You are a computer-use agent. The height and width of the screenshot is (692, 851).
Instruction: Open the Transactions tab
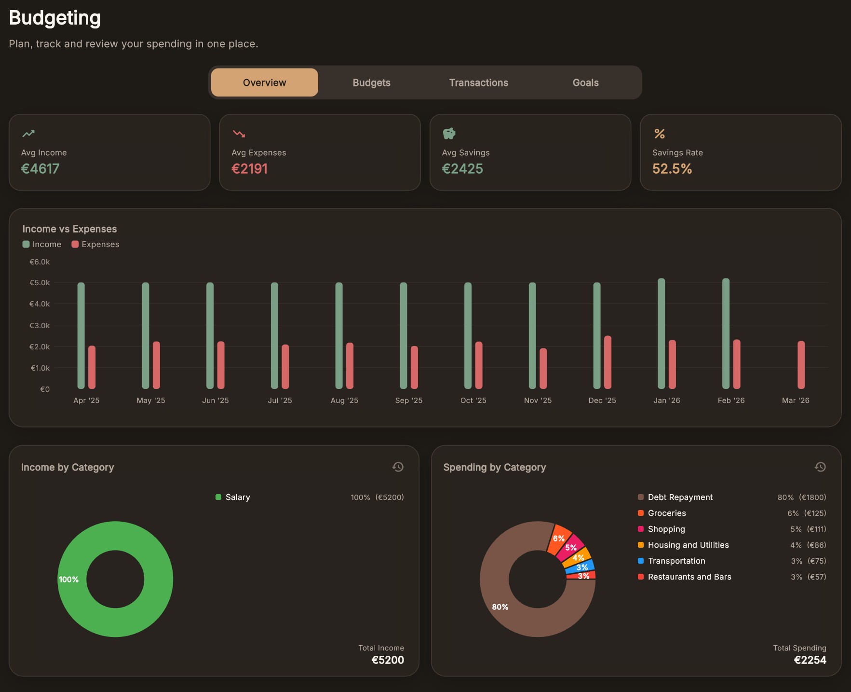[478, 83]
